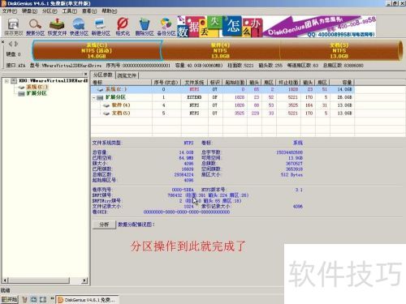The image size is (406, 304).
Task: Click the 终止柱面 column header
Action: pyautogui.click(x=288, y=83)
